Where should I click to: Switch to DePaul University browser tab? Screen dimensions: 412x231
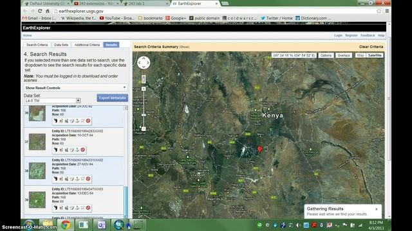47,4
